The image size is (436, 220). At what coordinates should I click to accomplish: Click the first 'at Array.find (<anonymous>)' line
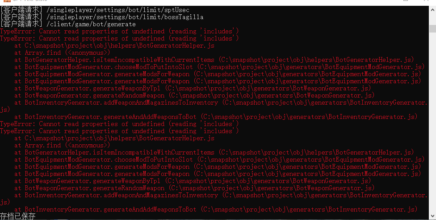[62, 53]
